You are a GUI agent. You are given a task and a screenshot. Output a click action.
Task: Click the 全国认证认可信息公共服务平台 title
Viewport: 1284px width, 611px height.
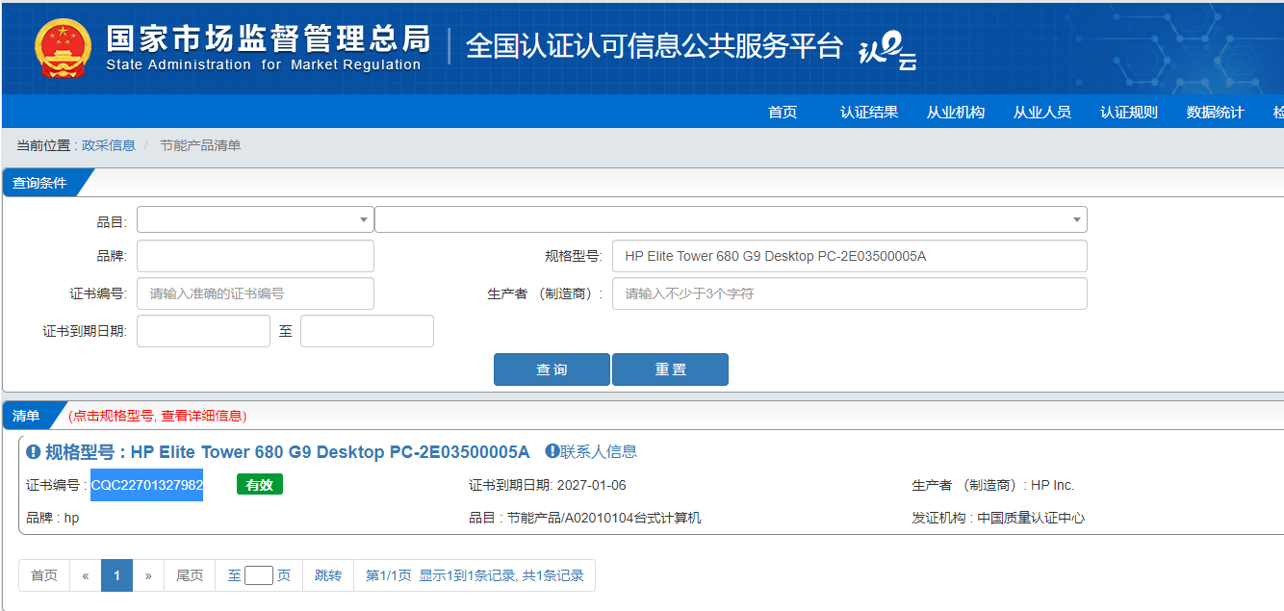click(655, 46)
